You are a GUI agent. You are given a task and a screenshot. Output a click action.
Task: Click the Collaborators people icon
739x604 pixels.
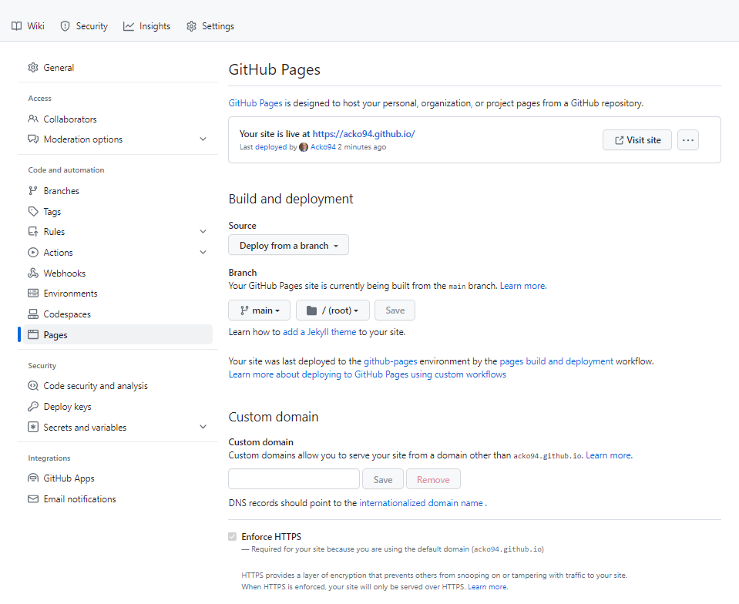(x=33, y=119)
